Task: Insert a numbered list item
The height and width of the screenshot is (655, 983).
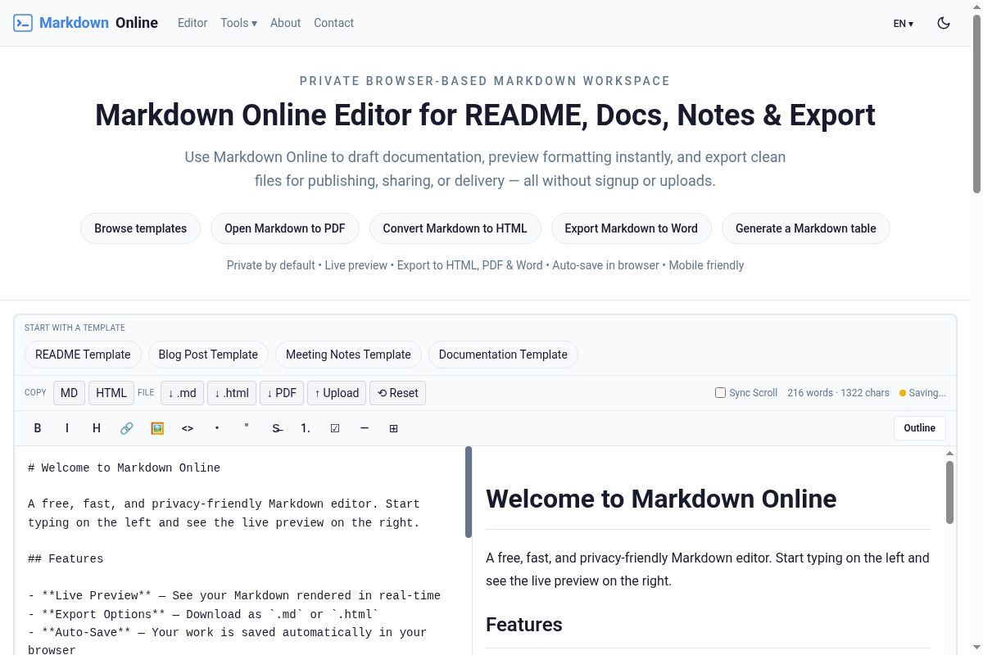Action: tap(306, 428)
